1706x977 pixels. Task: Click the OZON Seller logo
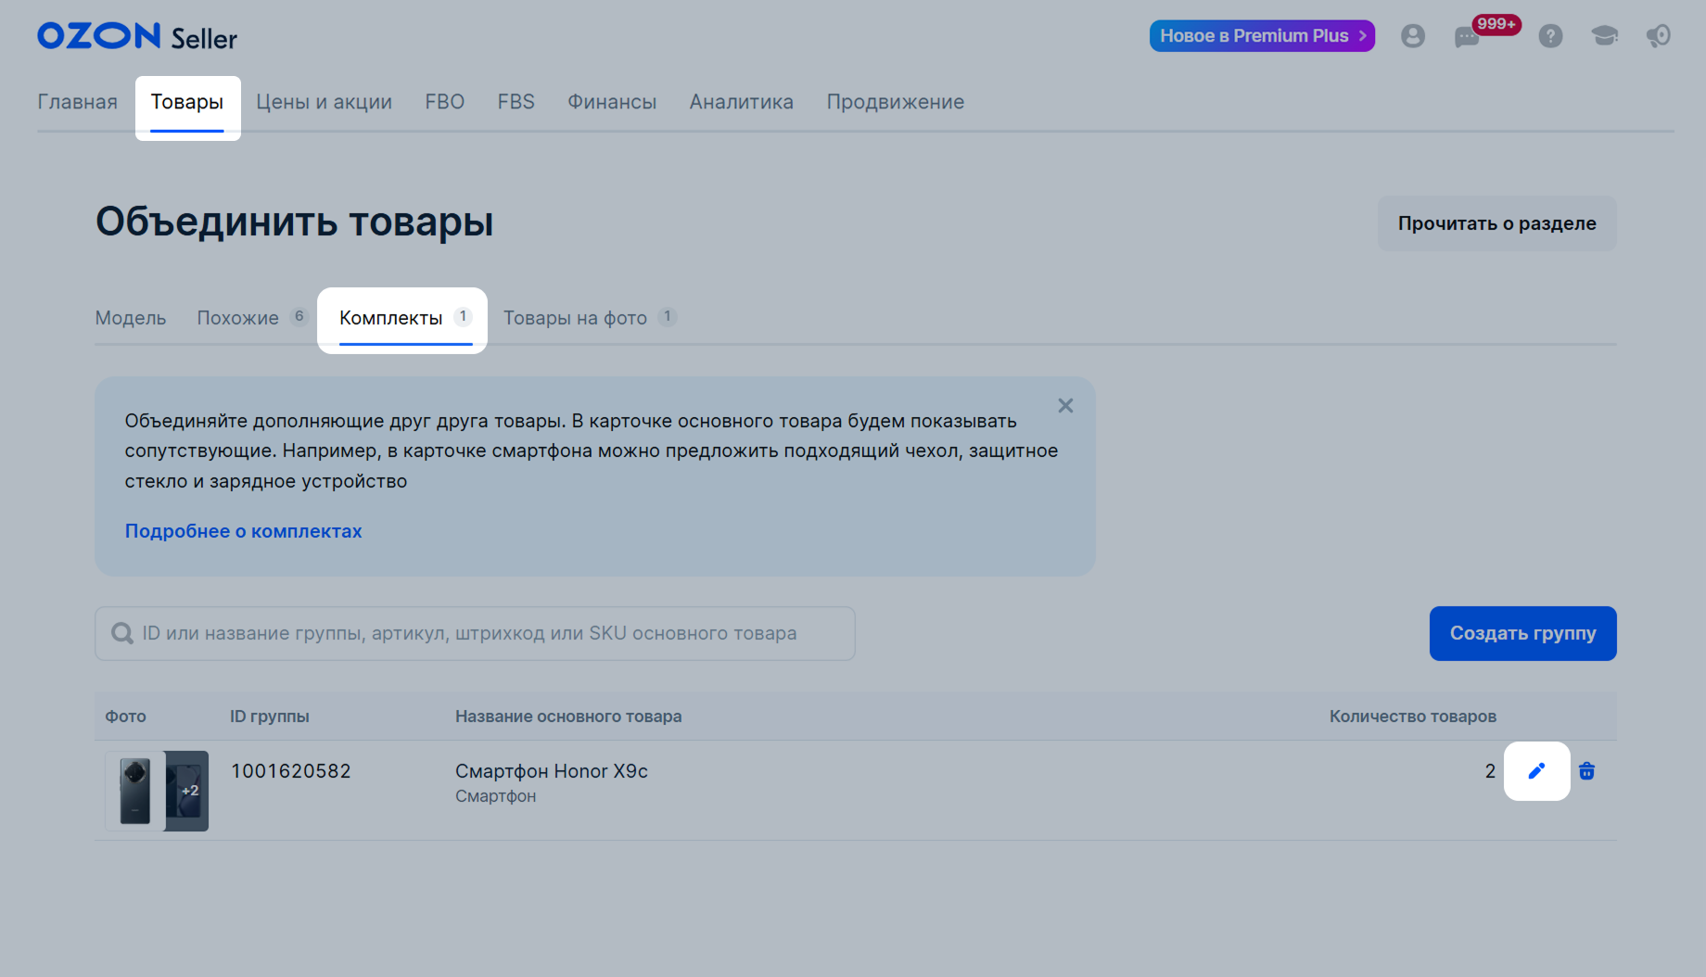pos(137,36)
